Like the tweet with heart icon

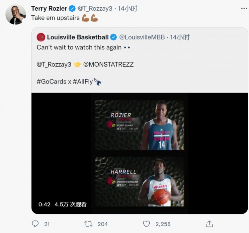pyautogui.click(x=146, y=224)
